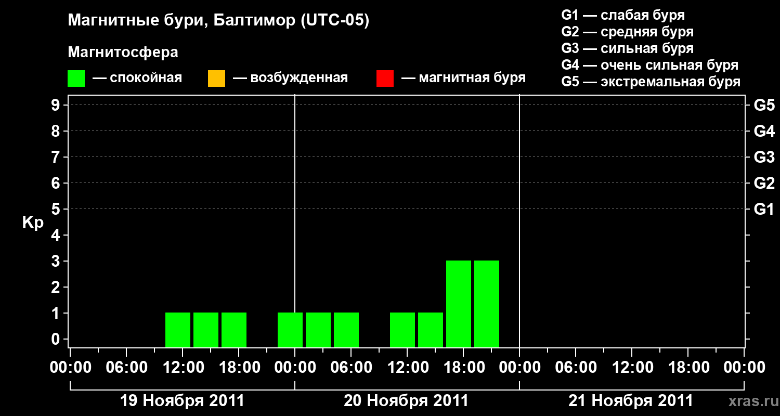Viewport: 780px width, 416px height.
Task: Click the '06:00' time label under 21 November
Action: (576, 367)
